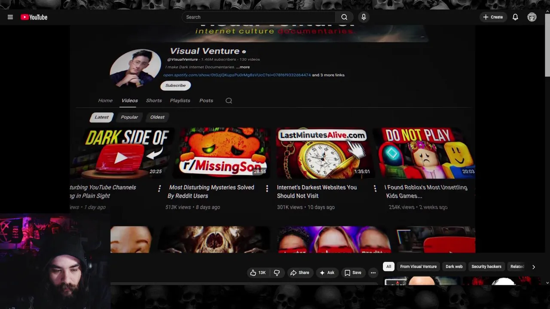
Task: Like the video with 13K thumbs up
Action: coord(258,273)
